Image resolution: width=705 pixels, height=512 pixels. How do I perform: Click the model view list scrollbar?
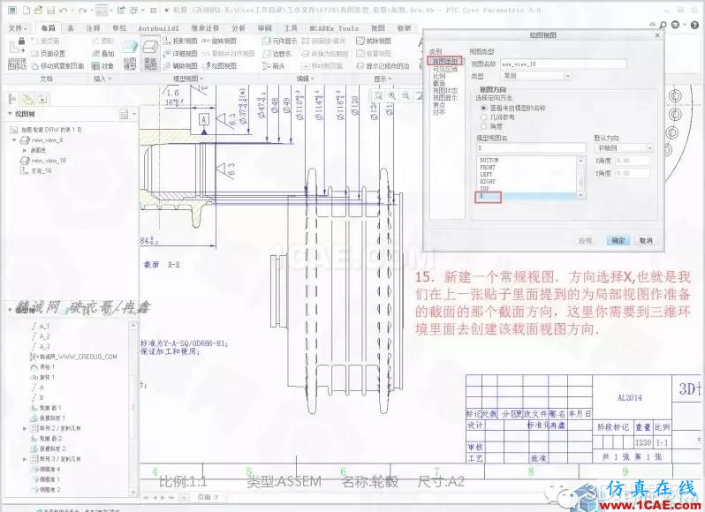581,177
